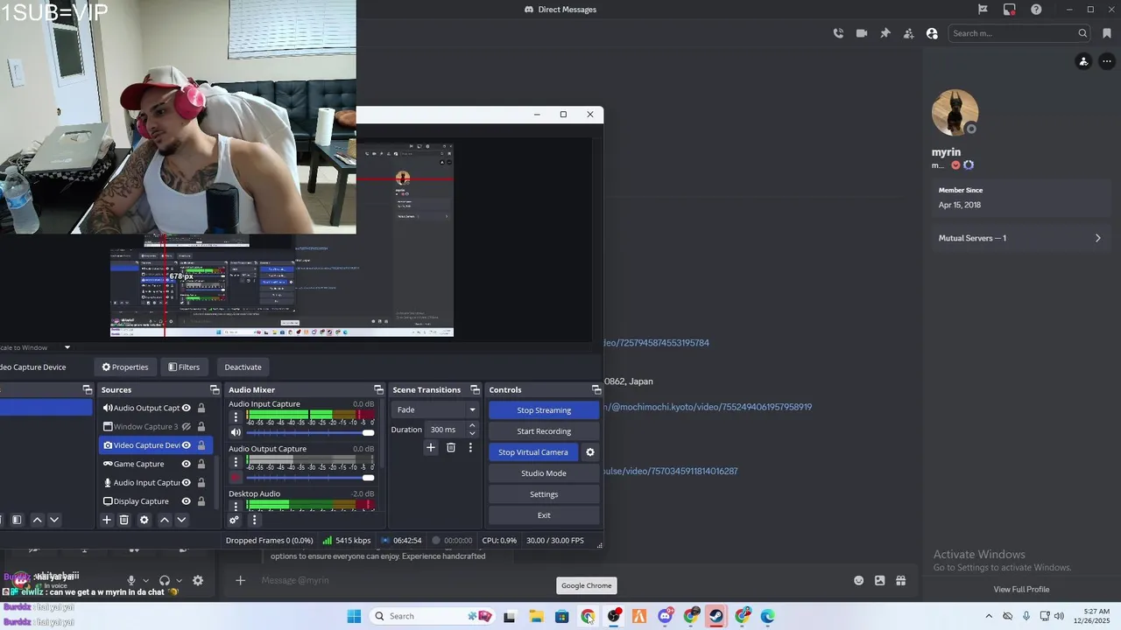The height and width of the screenshot is (630, 1121).
Task: Open OBS source properties gear icon
Action: [x=145, y=520]
